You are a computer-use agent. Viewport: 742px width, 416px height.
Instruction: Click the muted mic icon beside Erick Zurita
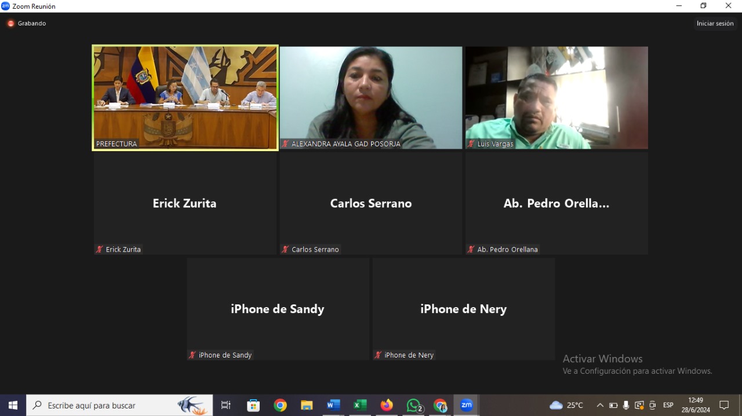pyautogui.click(x=100, y=249)
